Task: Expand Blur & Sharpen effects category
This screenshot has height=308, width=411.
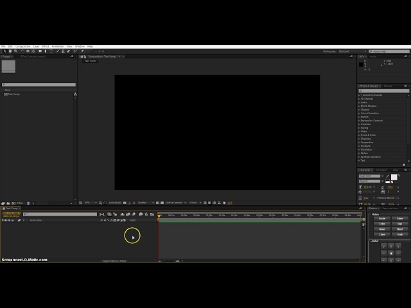Action: point(359,106)
